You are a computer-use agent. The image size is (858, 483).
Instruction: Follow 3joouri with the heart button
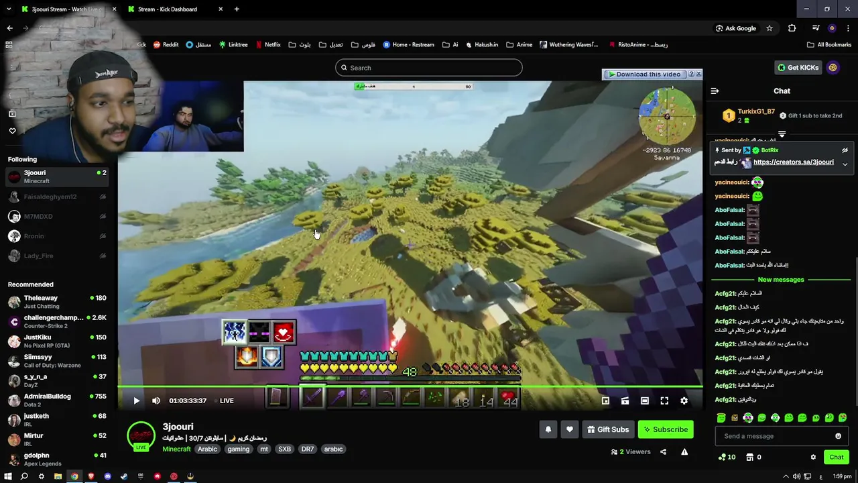click(569, 429)
